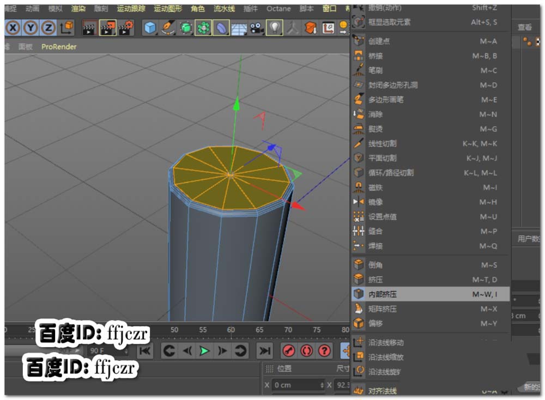The height and width of the screenshot is (400, 545).
Task: Toggle the X axis lock
Action: (13, 27)
